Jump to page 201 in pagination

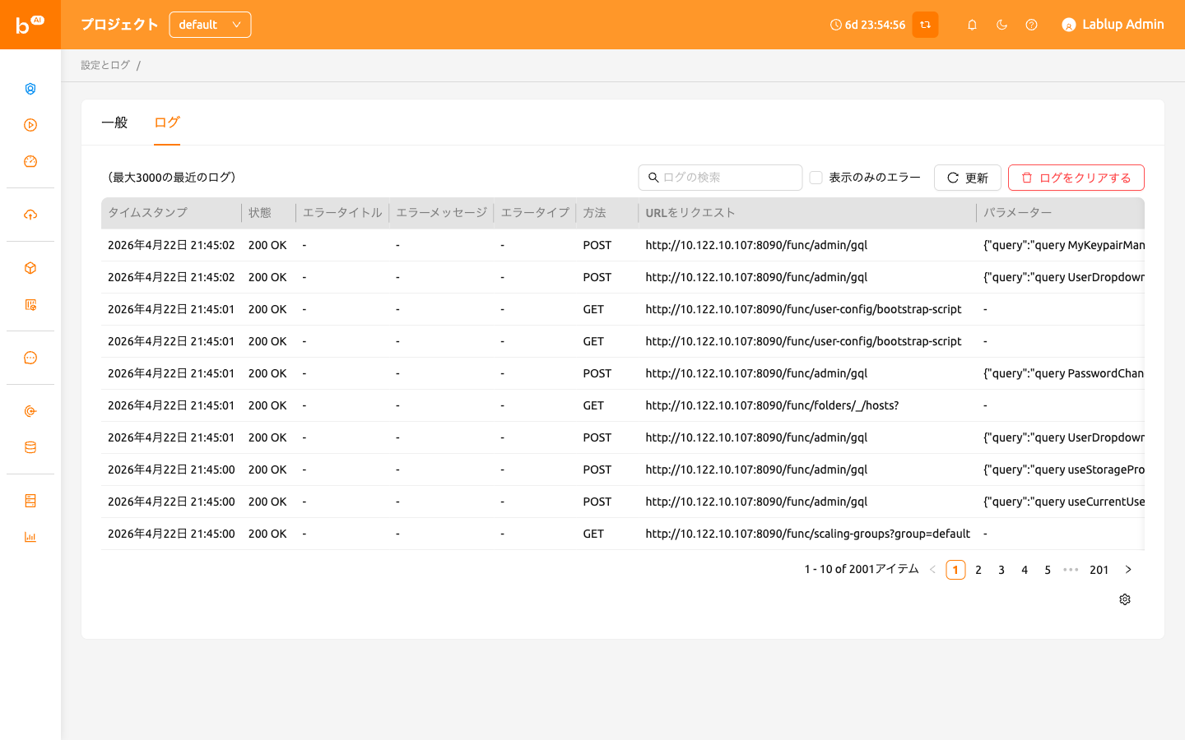(x=1099, y=570)
